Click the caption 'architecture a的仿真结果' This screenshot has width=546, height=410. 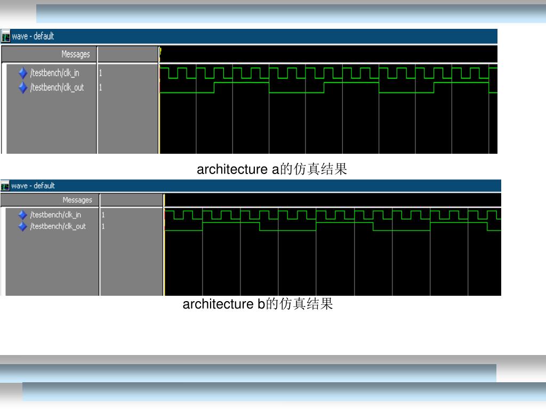272,169
